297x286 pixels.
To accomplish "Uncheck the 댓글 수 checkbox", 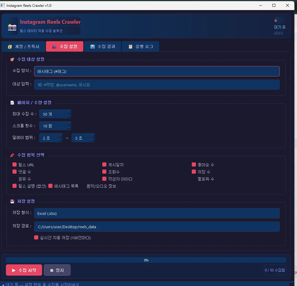I will coord(15,172).
